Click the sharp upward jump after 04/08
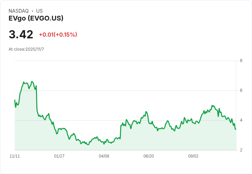 click(x=121, y=132)
